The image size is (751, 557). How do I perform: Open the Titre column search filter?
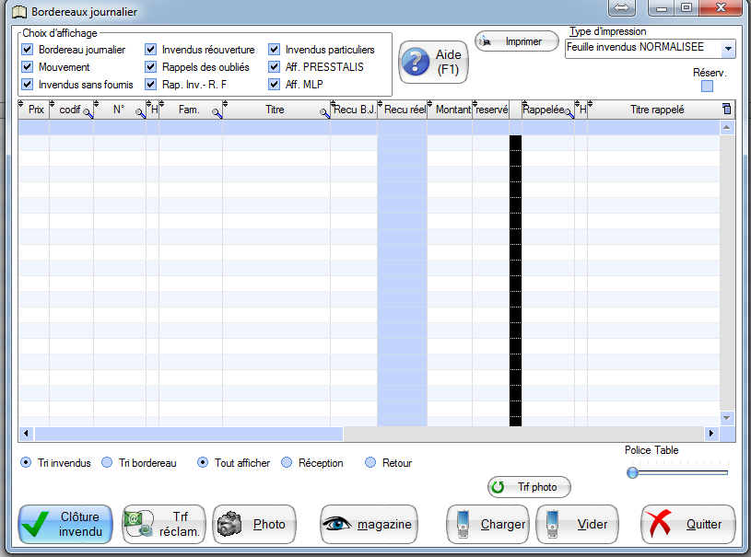324,113
